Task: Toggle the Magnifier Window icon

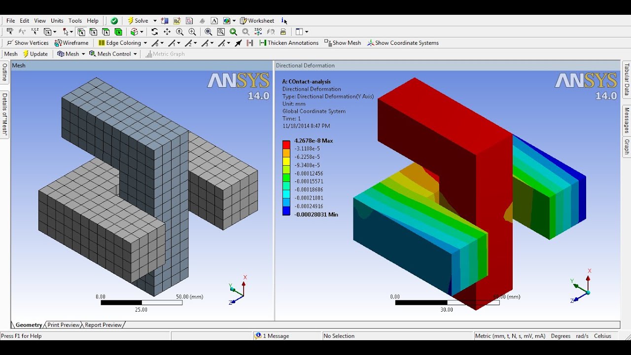Action: [221, 32]
